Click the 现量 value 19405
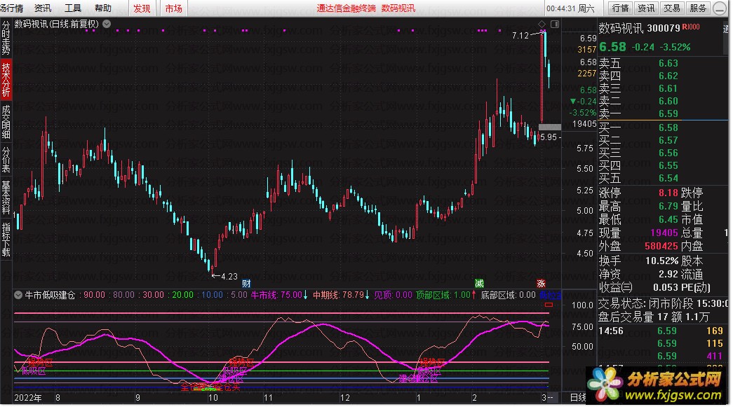 point(664,233)
